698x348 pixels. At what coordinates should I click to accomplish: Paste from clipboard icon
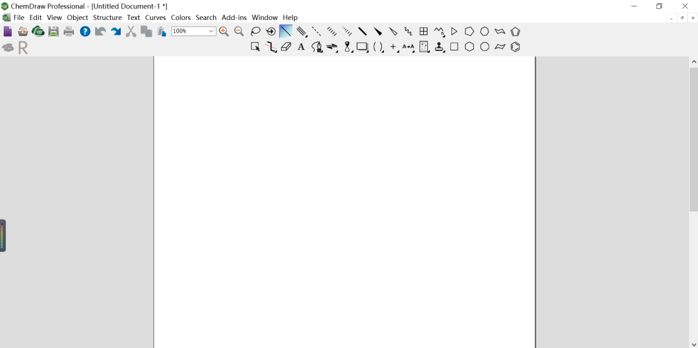tap(161, 31)
